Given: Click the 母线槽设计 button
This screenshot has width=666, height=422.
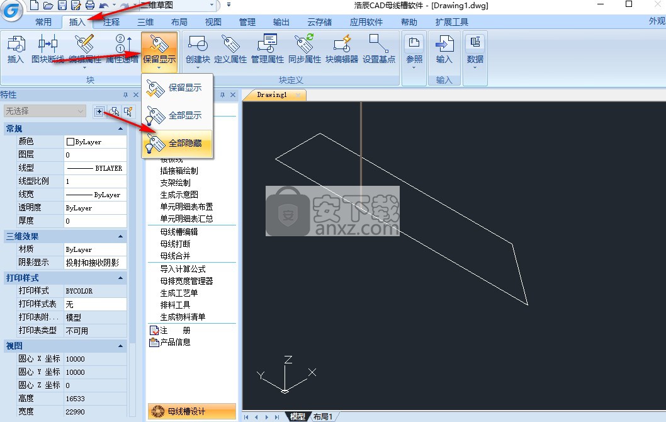Looking at the screenshot, I should coord(192,411).
